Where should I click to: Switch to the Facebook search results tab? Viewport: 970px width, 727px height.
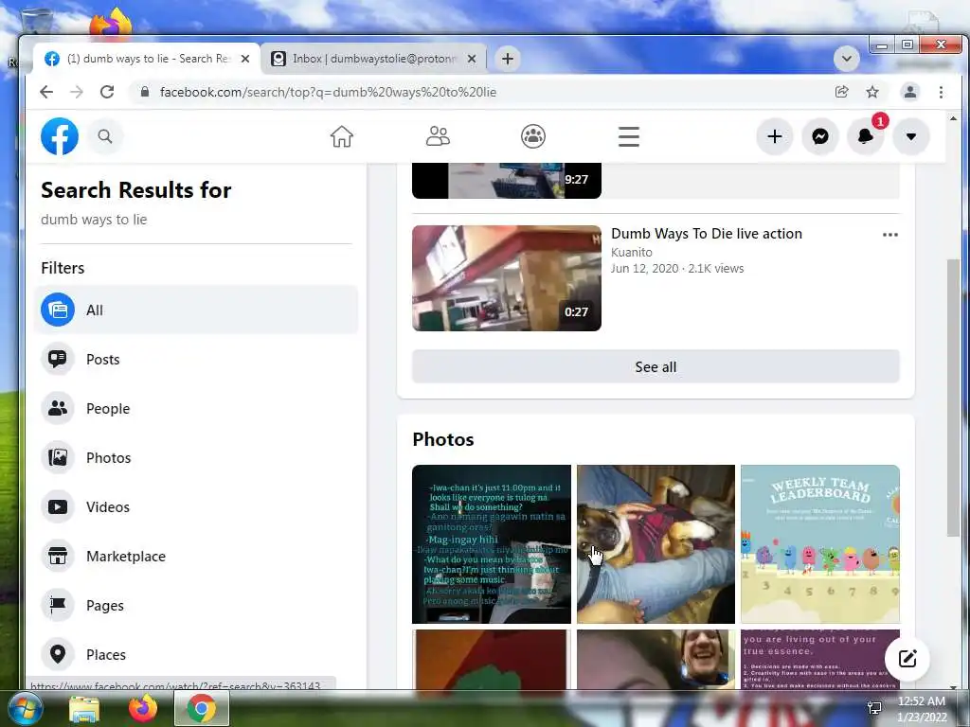point(147,59)
